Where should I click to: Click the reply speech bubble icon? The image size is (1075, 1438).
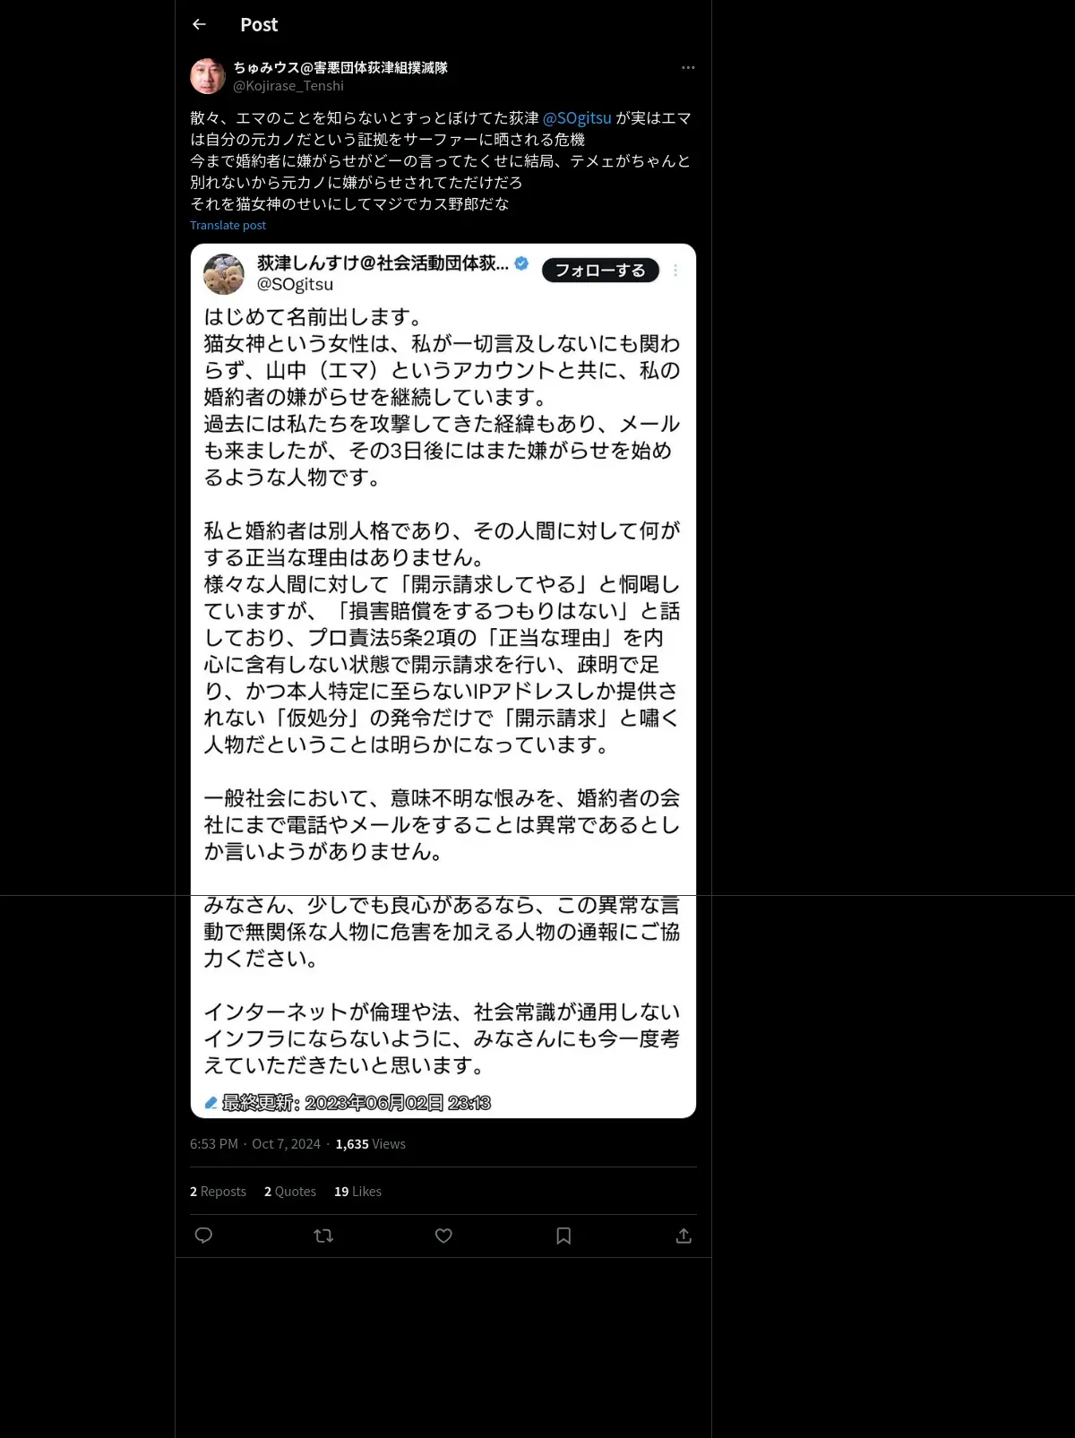pyautogui.click(x=203, y=1236)
